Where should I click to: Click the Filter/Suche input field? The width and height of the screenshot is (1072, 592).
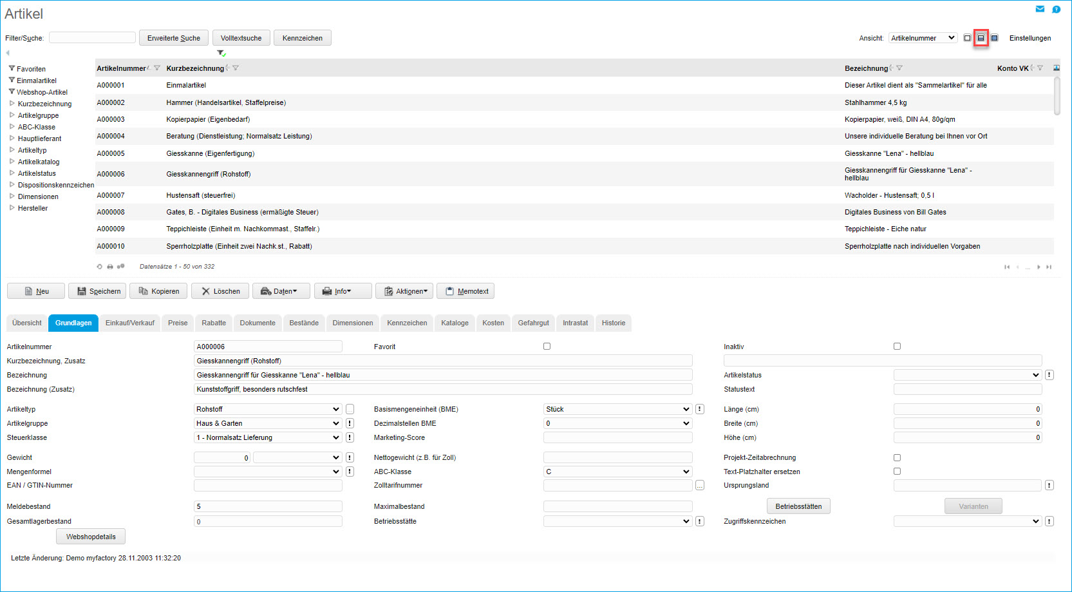(x=92, y=38)
